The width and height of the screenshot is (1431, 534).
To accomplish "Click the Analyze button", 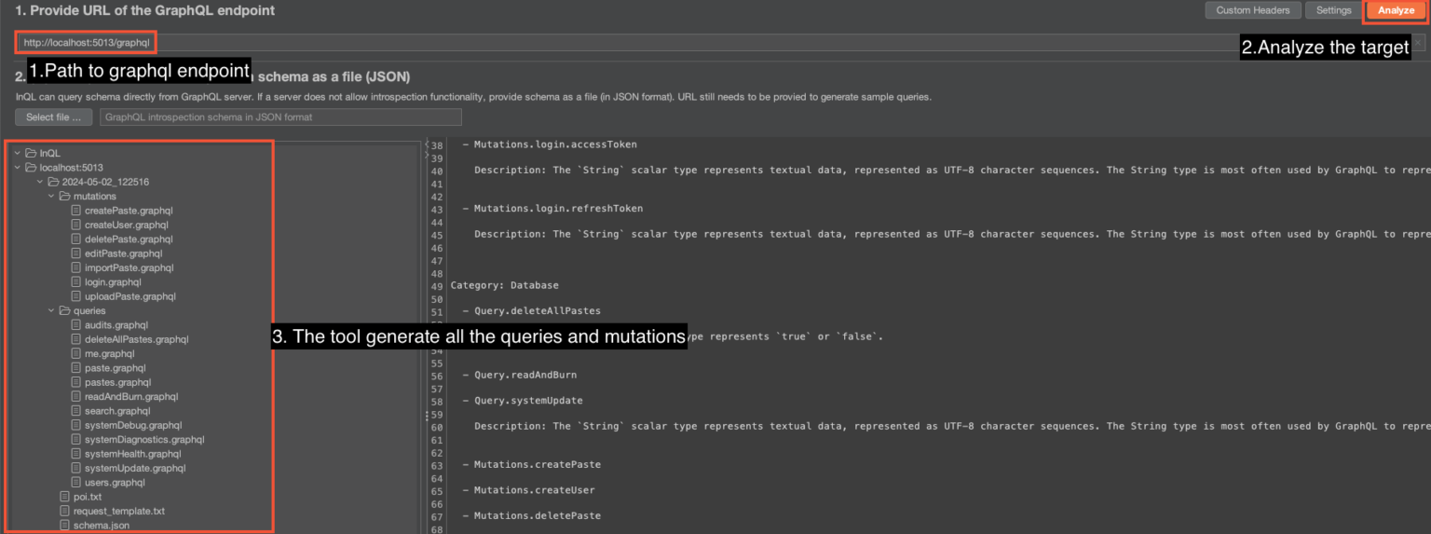I will [x=1396, y=10].
